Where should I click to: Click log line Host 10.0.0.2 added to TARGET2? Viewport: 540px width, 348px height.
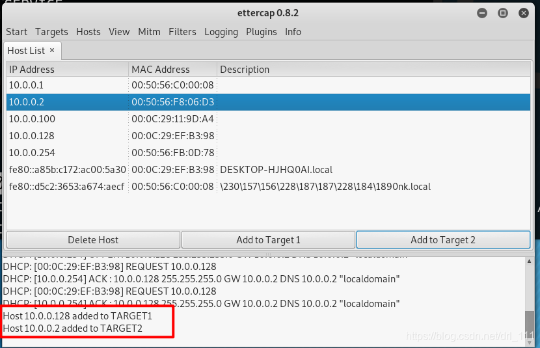point(73,328)
